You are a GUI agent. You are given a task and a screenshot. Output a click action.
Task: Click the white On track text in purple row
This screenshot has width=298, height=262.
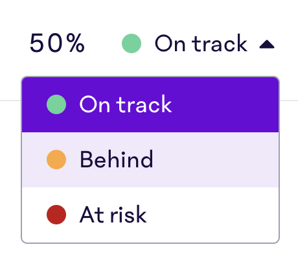point(126,104)
